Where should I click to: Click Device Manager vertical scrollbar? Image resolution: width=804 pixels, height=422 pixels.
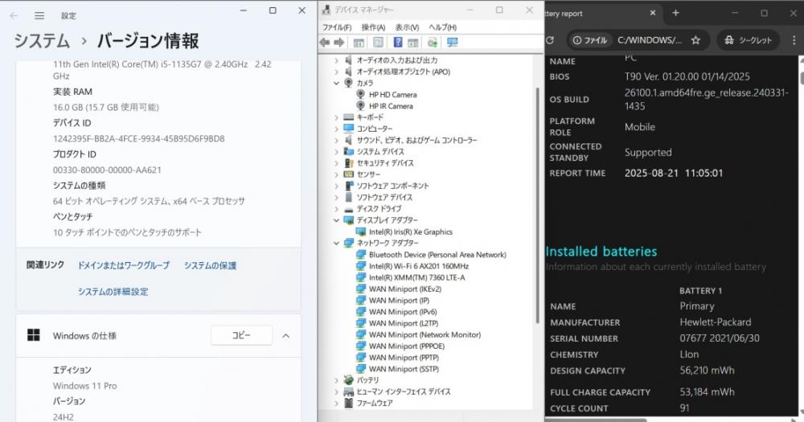pyautogui.click(x=537, y=205)
